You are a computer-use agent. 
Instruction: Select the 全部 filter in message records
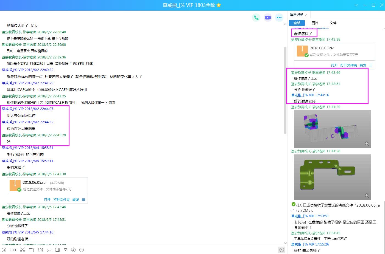(297, 23)
